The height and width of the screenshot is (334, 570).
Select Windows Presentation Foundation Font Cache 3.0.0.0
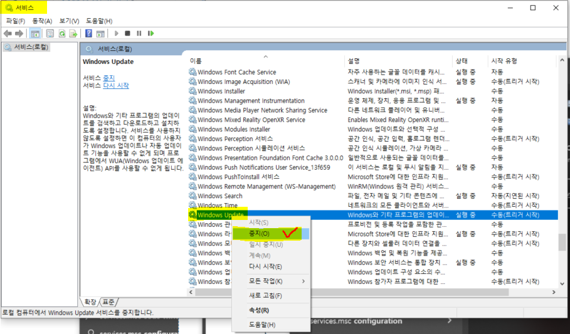[x=372, y=158]
